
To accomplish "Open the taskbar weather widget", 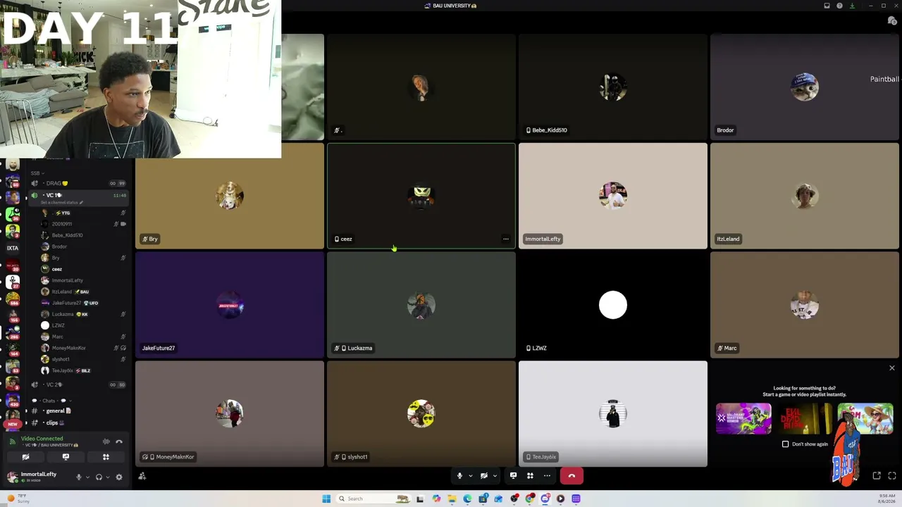I will pos(18,499).
